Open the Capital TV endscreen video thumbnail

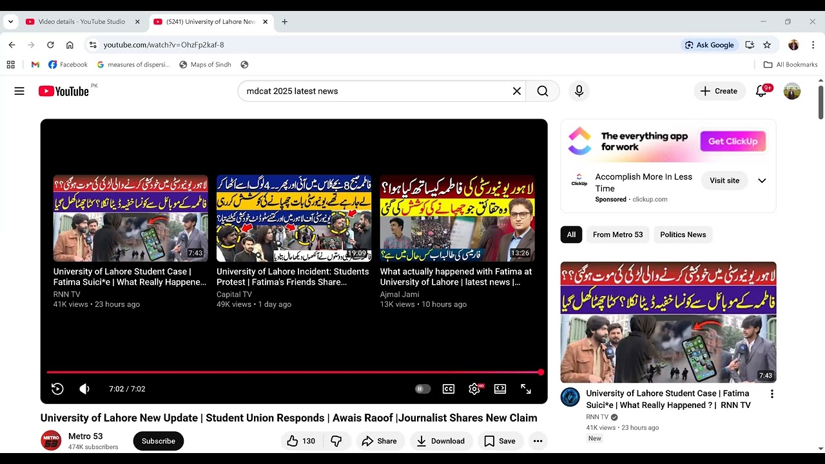[x=294, y=218]
